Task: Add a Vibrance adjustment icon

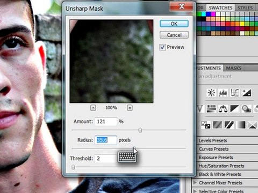Action: click(x=200, y=109)
